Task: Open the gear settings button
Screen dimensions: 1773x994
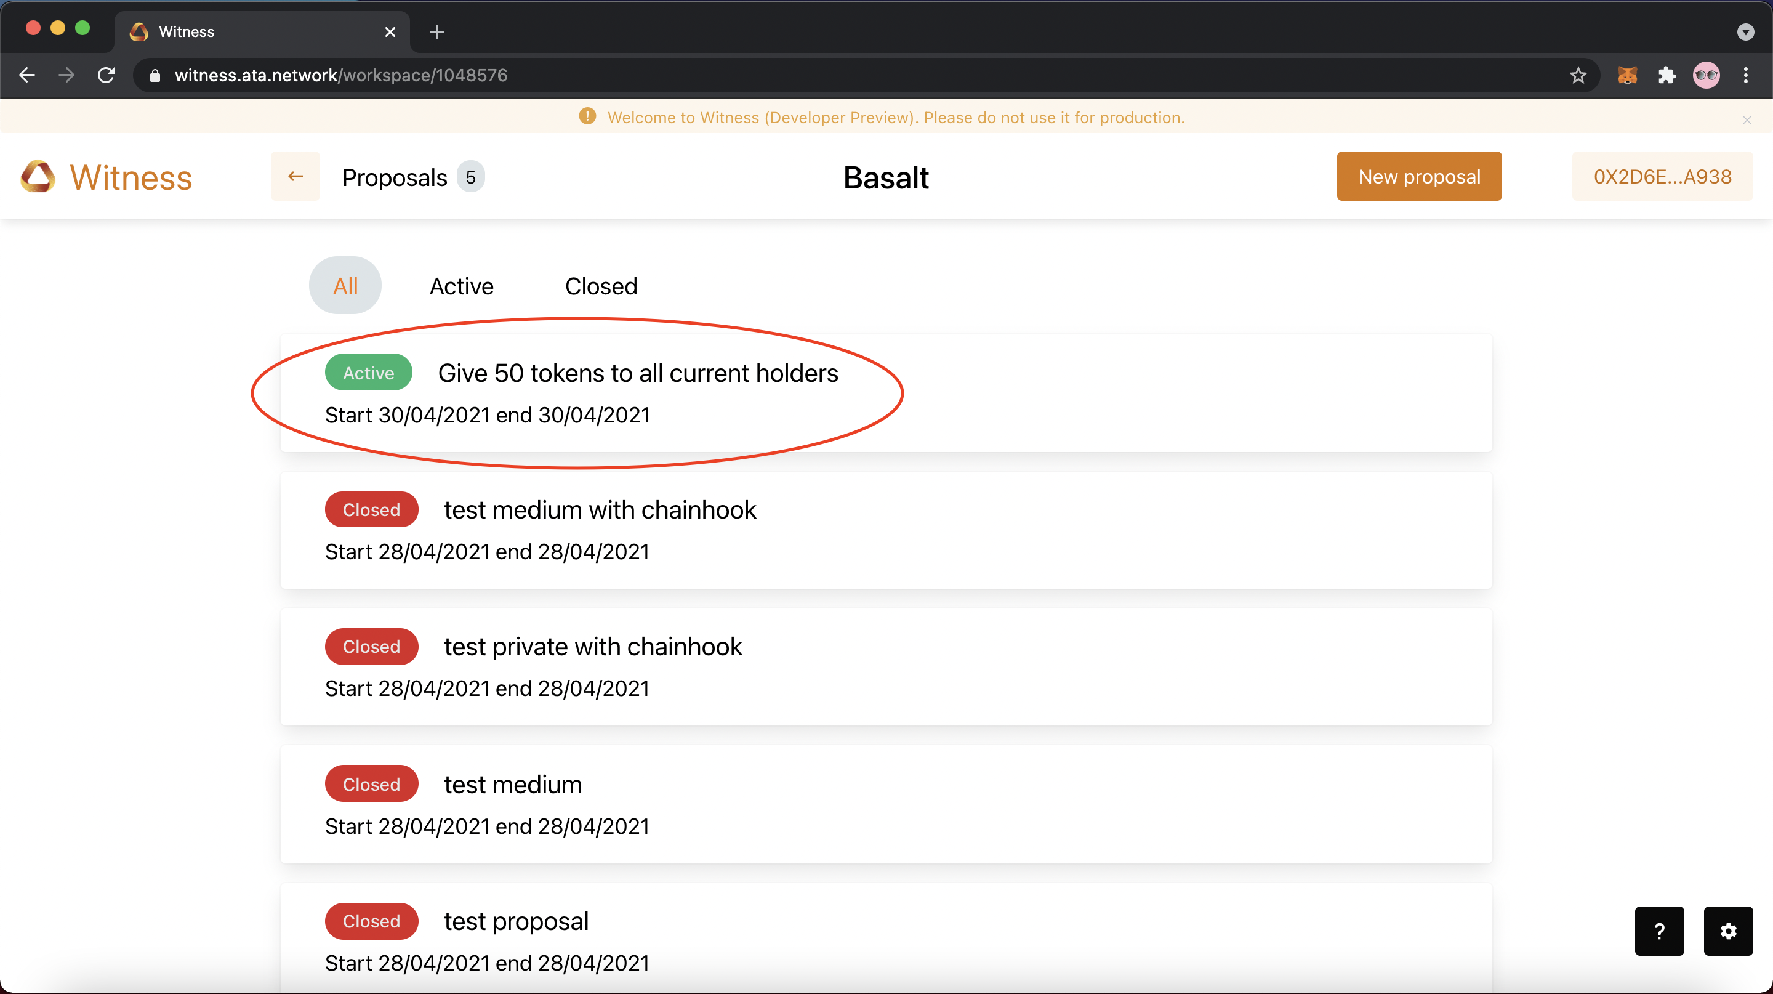Action: coord(1728,931)
